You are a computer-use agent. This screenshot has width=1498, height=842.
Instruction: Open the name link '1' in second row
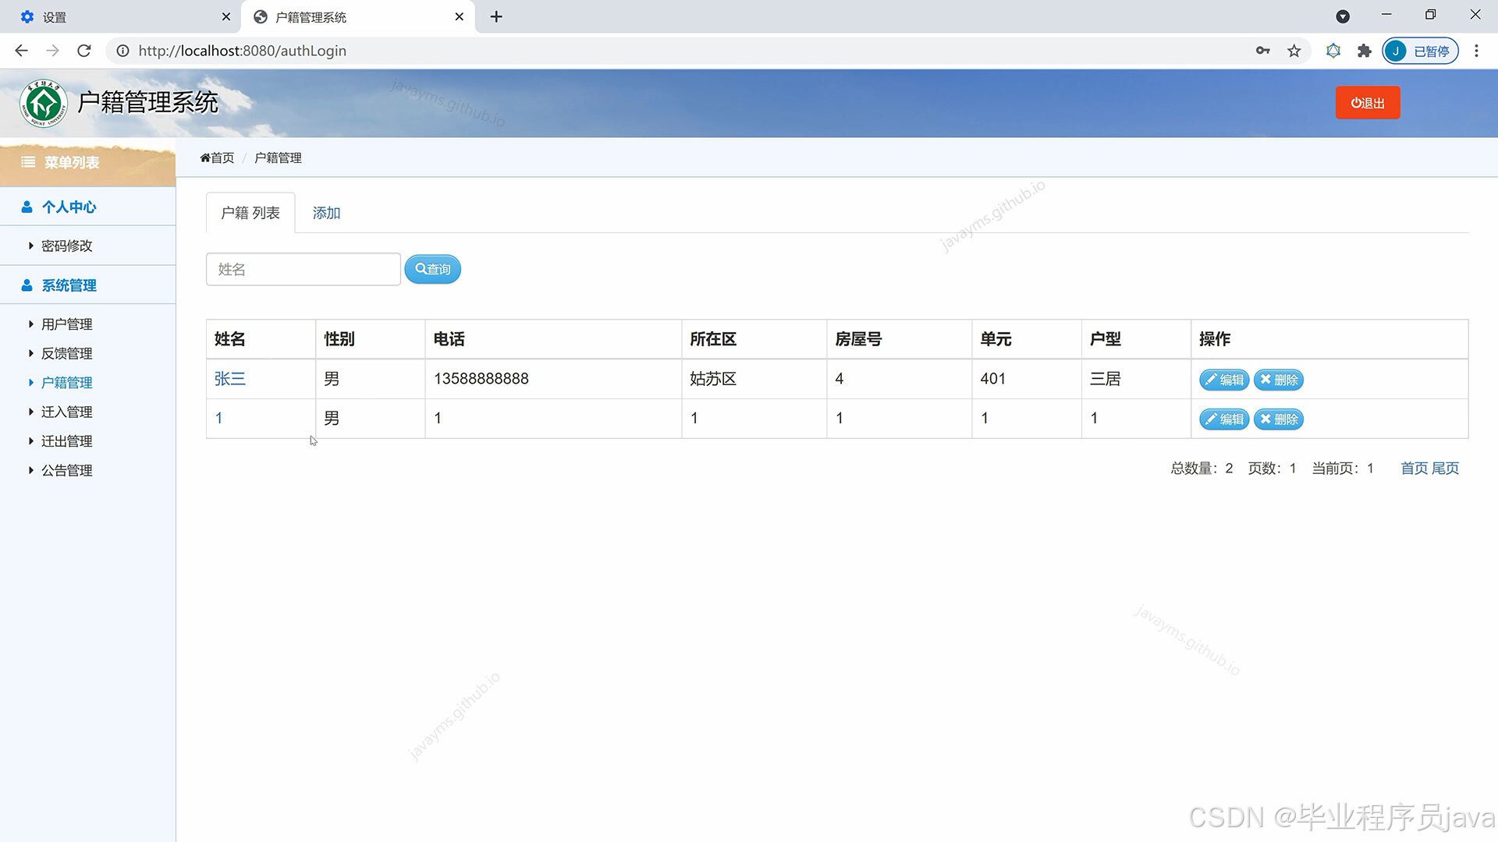coord(219,419)
